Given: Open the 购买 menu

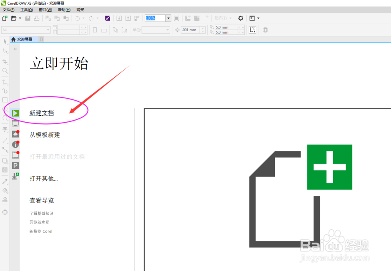Looking at the screenshot, I should tap(80, 10).
